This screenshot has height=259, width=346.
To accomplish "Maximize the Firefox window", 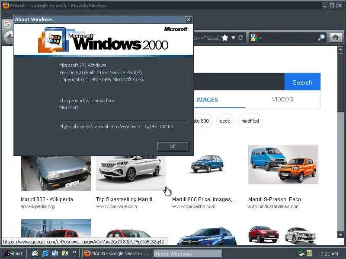I will pos(332,6).
